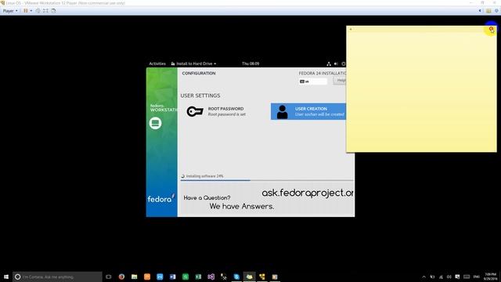
Task: Click the Cortana search box
Action: [57, 277]
